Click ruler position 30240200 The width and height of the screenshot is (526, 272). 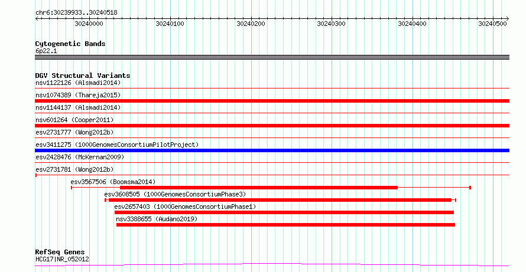(x=251, y=24)
